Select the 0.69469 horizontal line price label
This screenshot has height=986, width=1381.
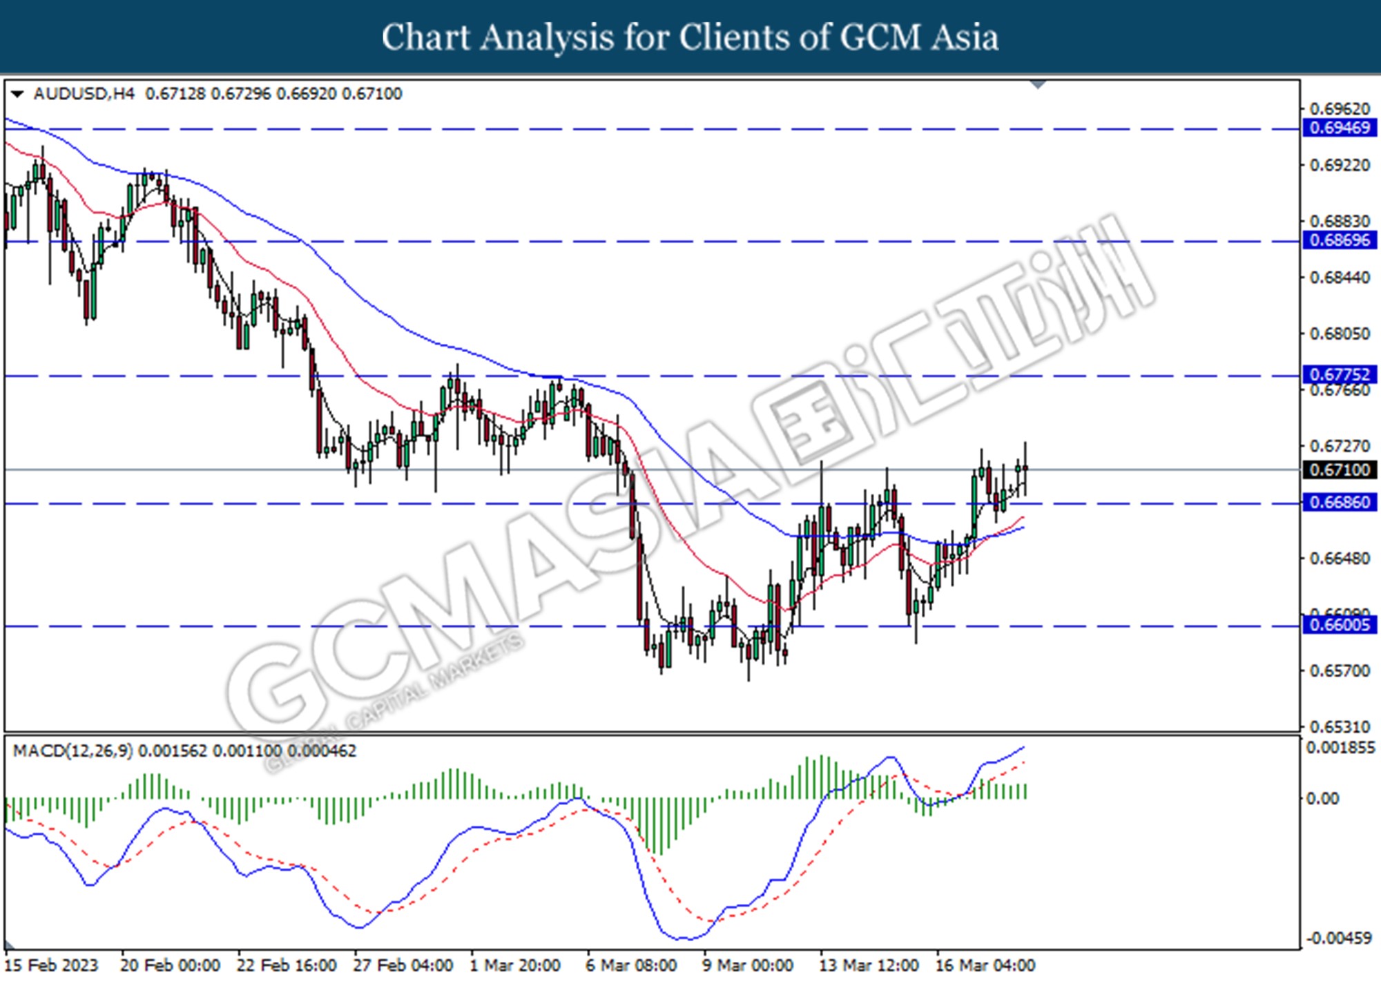pos(1340,128)
